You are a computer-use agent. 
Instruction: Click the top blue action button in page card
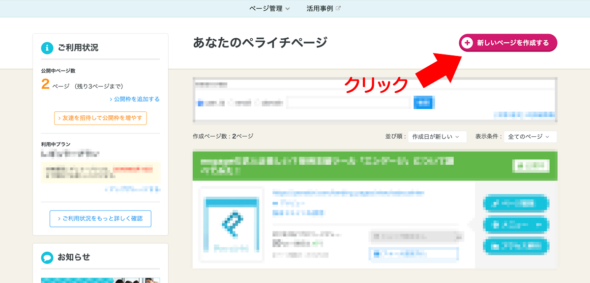(516, 203)
